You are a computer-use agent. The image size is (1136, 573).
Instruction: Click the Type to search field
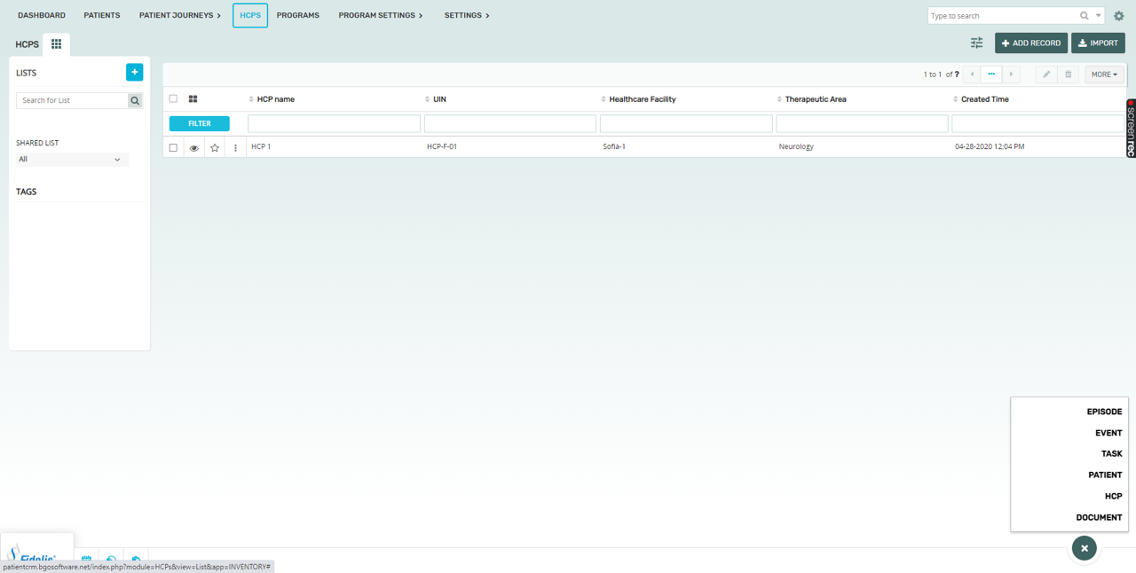pos(1003,16)
